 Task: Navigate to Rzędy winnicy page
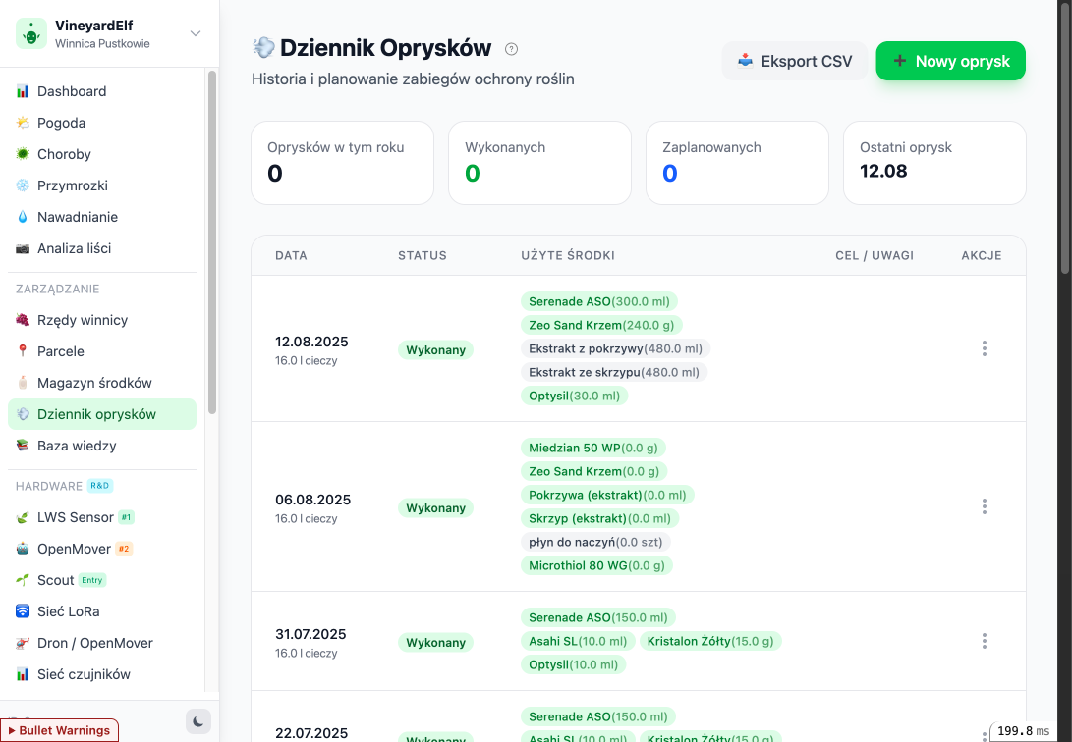click(x=83, y=320)
